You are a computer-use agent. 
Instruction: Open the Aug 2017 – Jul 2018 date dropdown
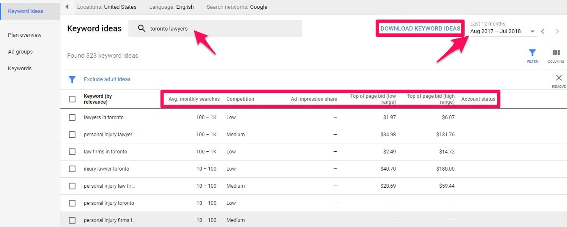pyautogui.click(x=502, y=31)
